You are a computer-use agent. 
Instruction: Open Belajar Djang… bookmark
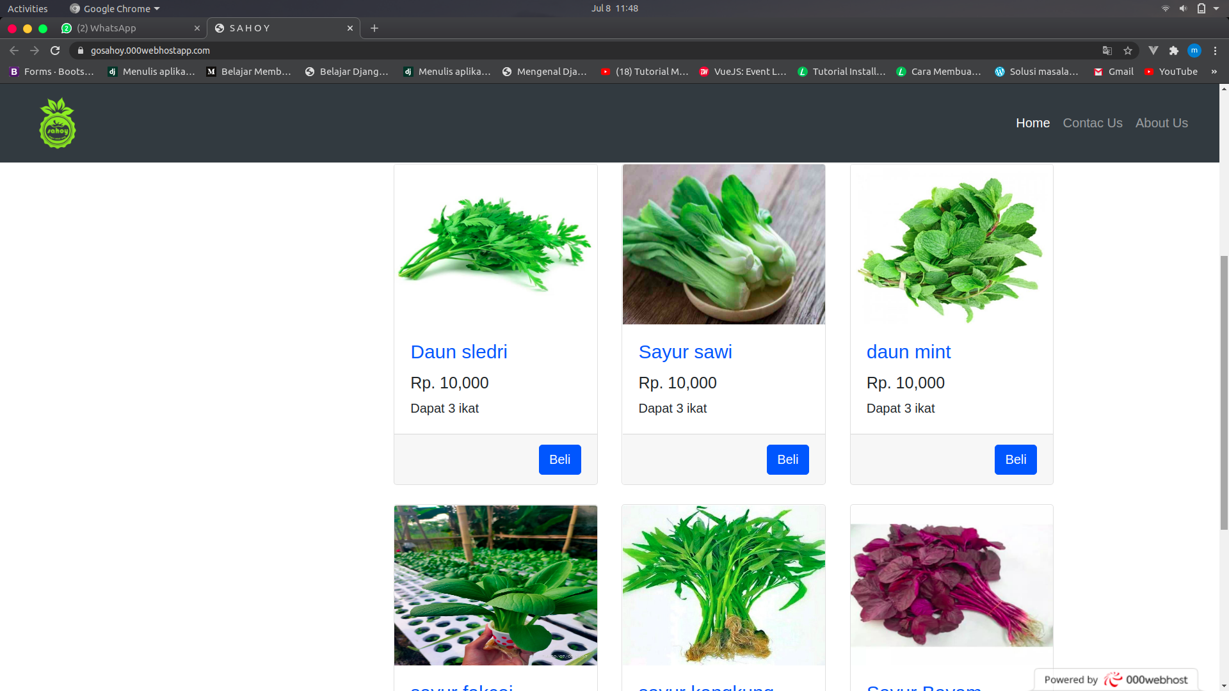click(x=347, y=72)
